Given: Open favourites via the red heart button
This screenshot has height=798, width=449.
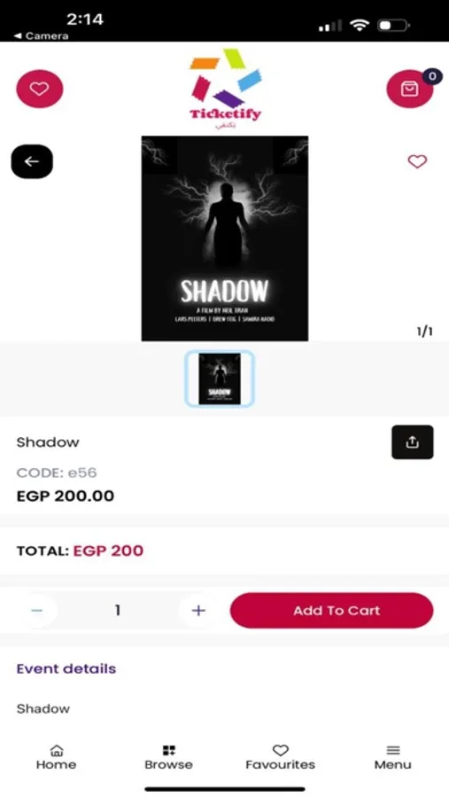Looking at the screenshot, I should pos(40,89).
